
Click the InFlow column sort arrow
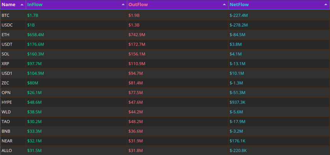tap(123, 5)
